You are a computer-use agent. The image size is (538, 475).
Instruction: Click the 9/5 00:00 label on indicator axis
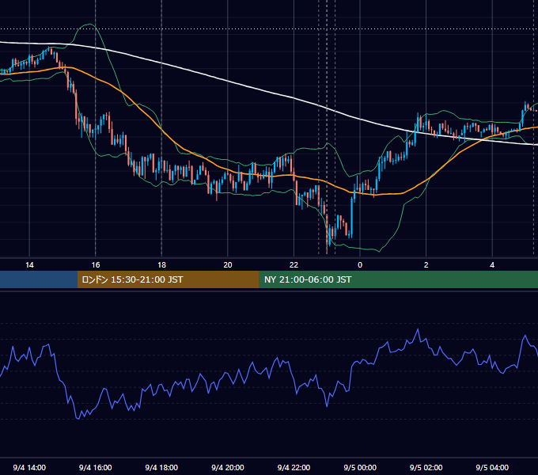[x=360, y=468]
